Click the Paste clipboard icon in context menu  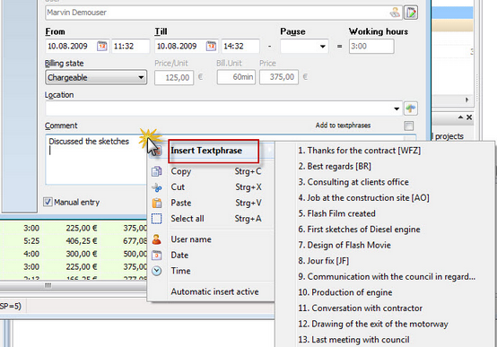point(157,203)
